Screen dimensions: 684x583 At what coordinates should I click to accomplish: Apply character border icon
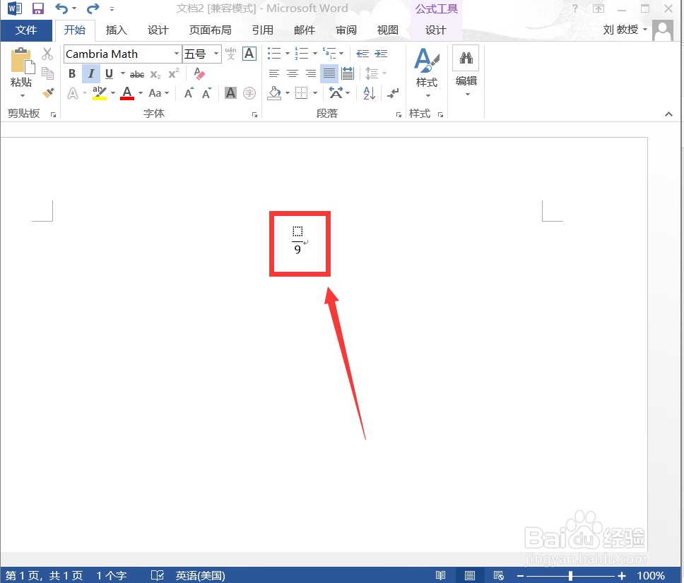(x=249, y=54)
